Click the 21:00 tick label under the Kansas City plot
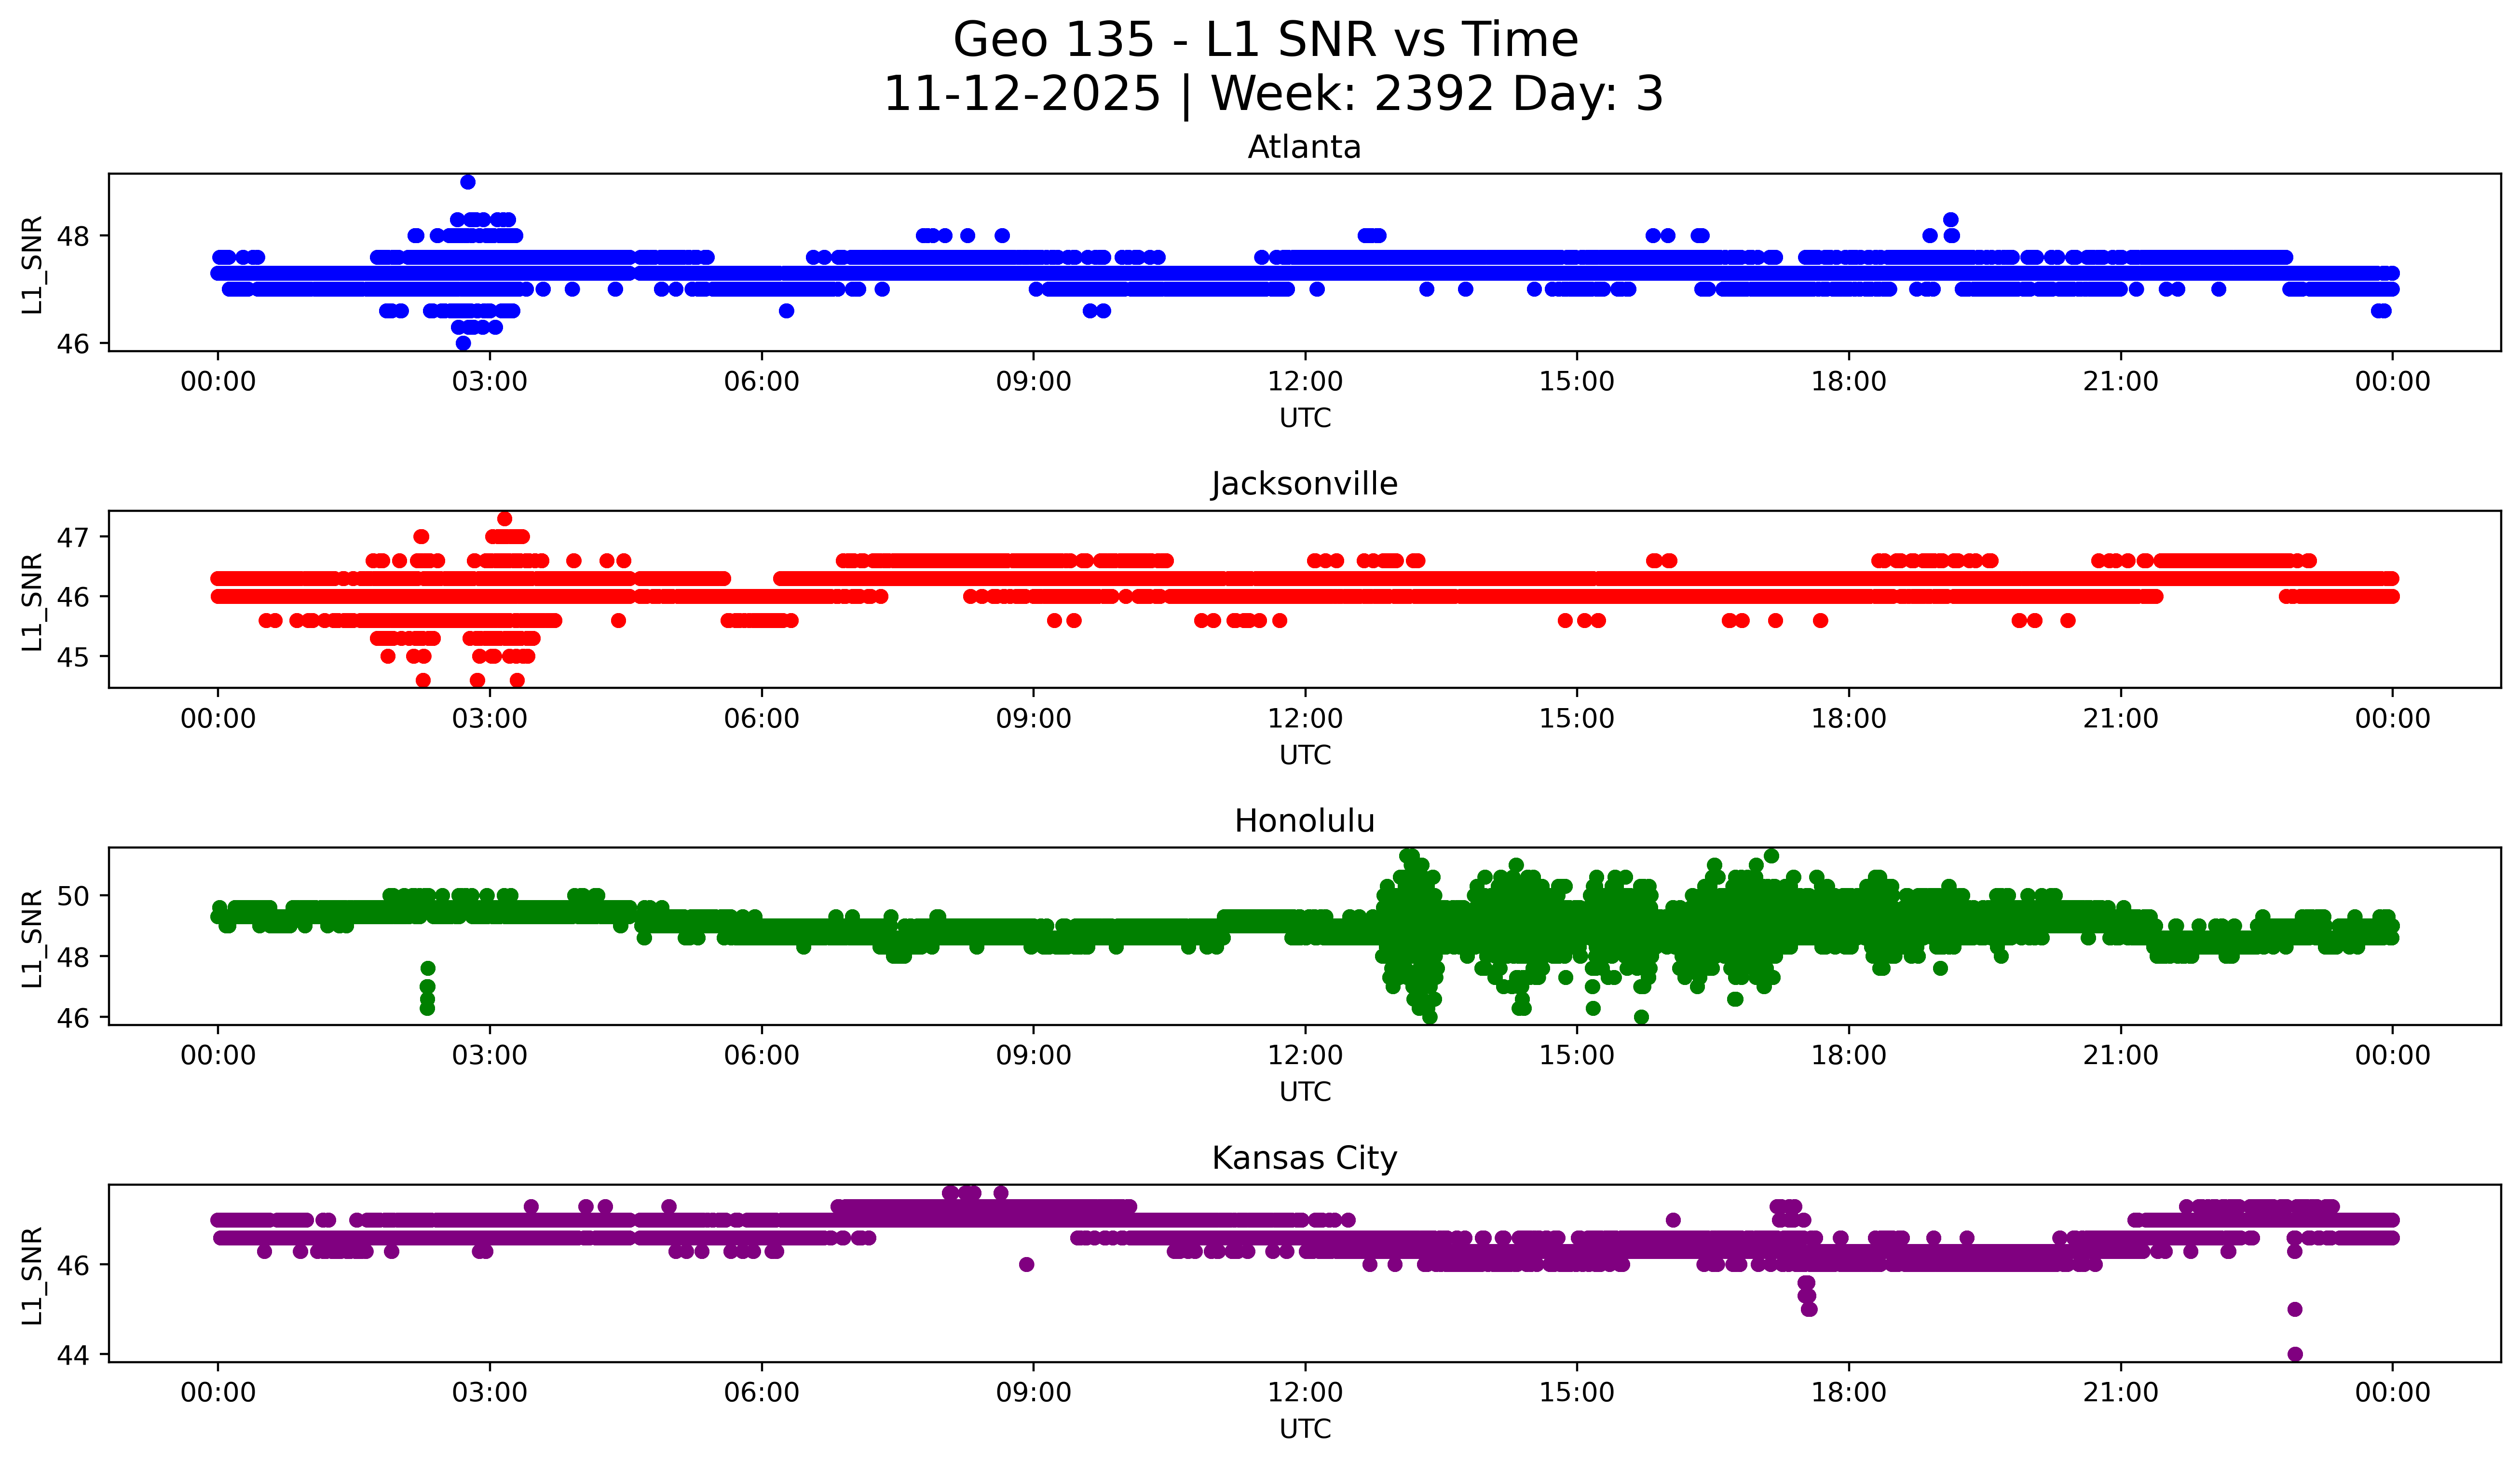Image resolution: width=2520 pixels, height=1463 pixels. click(2120, 1392)
